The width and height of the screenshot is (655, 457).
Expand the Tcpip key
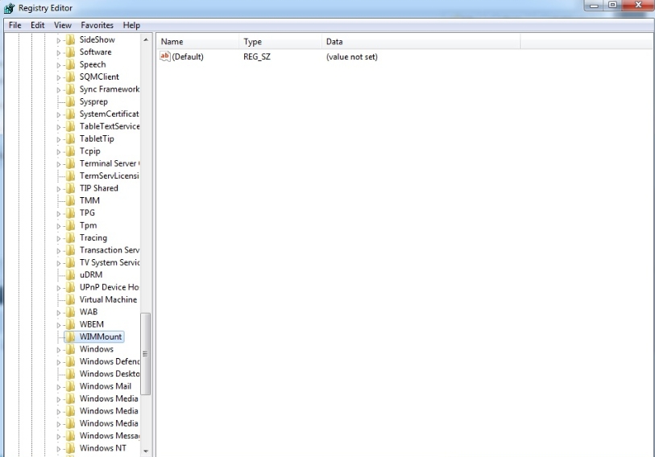point(59,152)
